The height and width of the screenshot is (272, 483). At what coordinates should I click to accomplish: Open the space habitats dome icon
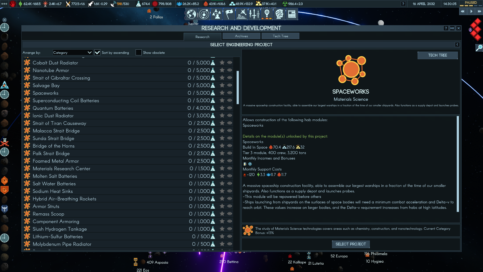coord(242,14)
